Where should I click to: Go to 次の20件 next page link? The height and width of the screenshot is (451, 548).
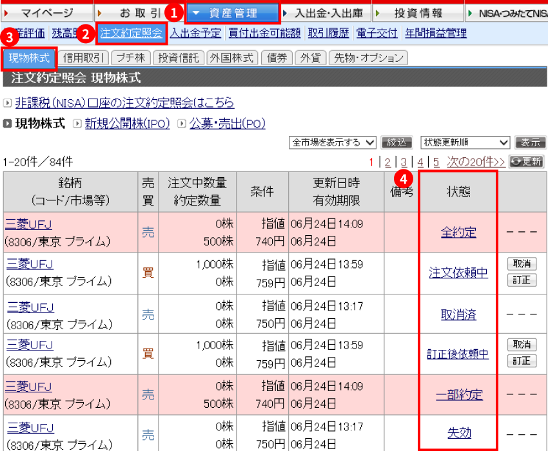tap(476, 162)
